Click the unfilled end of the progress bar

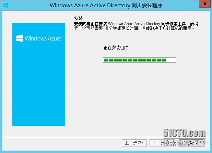171,60
